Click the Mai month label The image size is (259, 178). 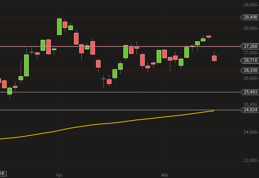(x=164, y=175)
